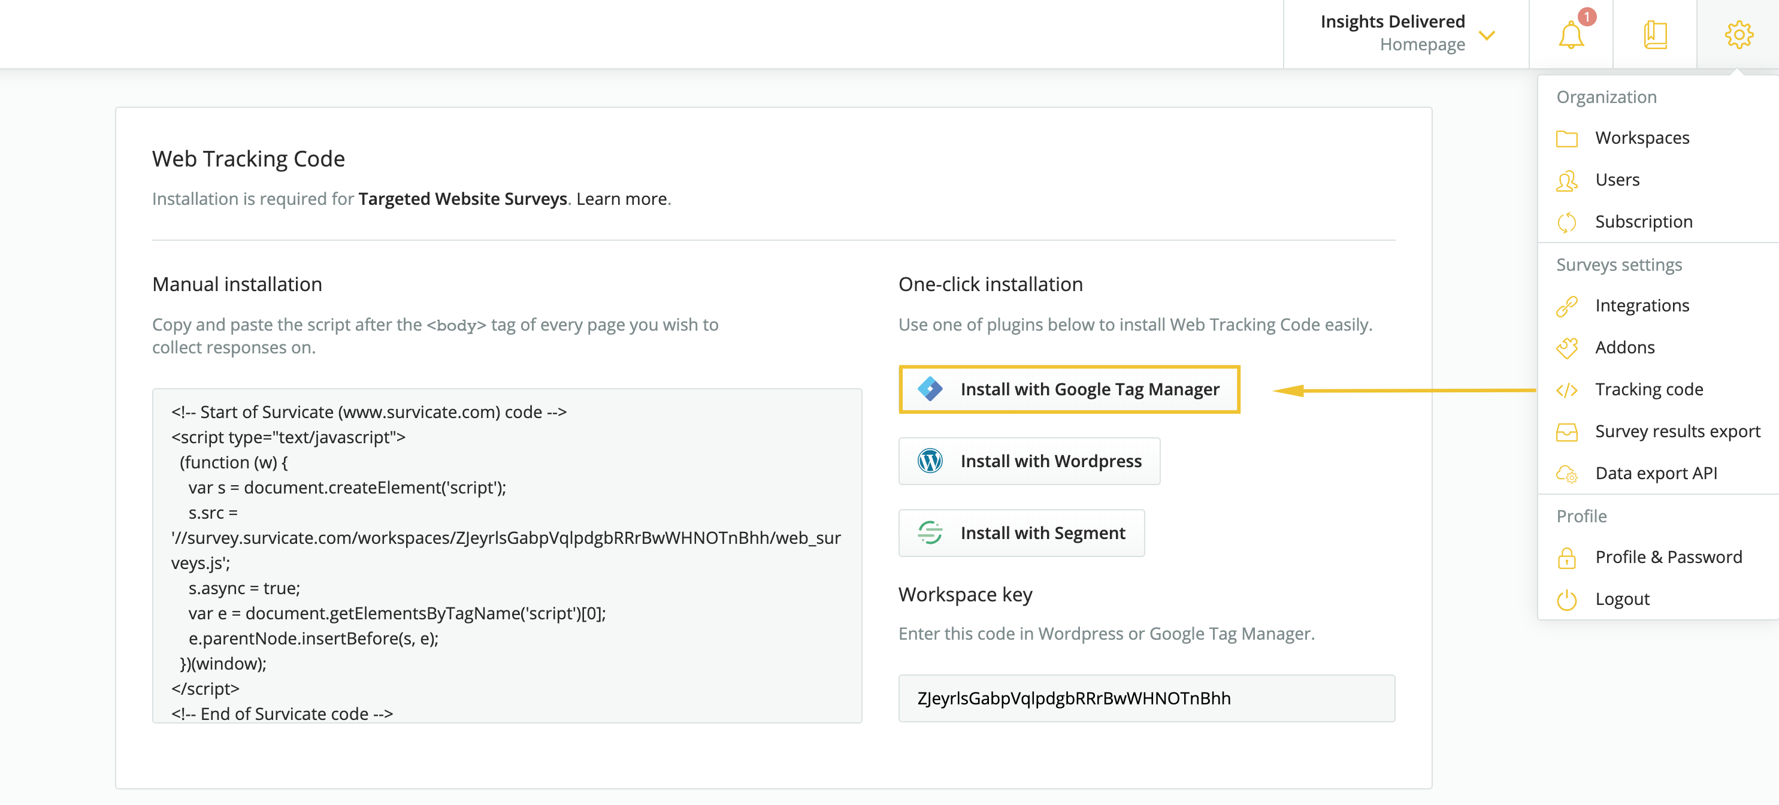Screen dimensions: 1779x805
Task: Click the Wordpress logo icon
Action: pos(930,461)
